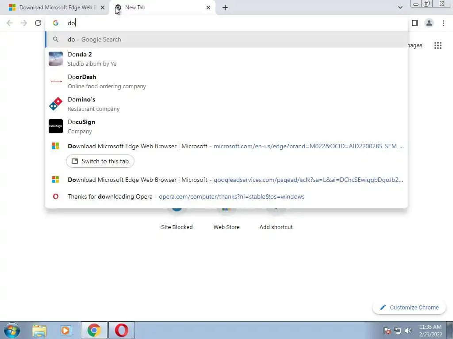Open the Google apps grid

coord(438,45)
